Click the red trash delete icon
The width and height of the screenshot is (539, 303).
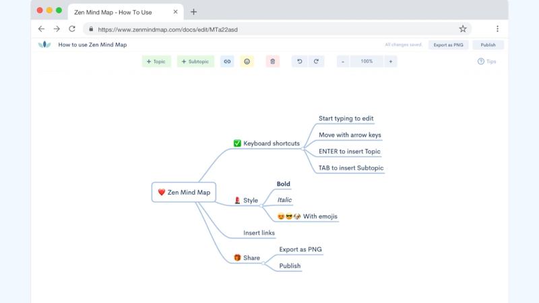pyautogui.click(x=272, y=61)
